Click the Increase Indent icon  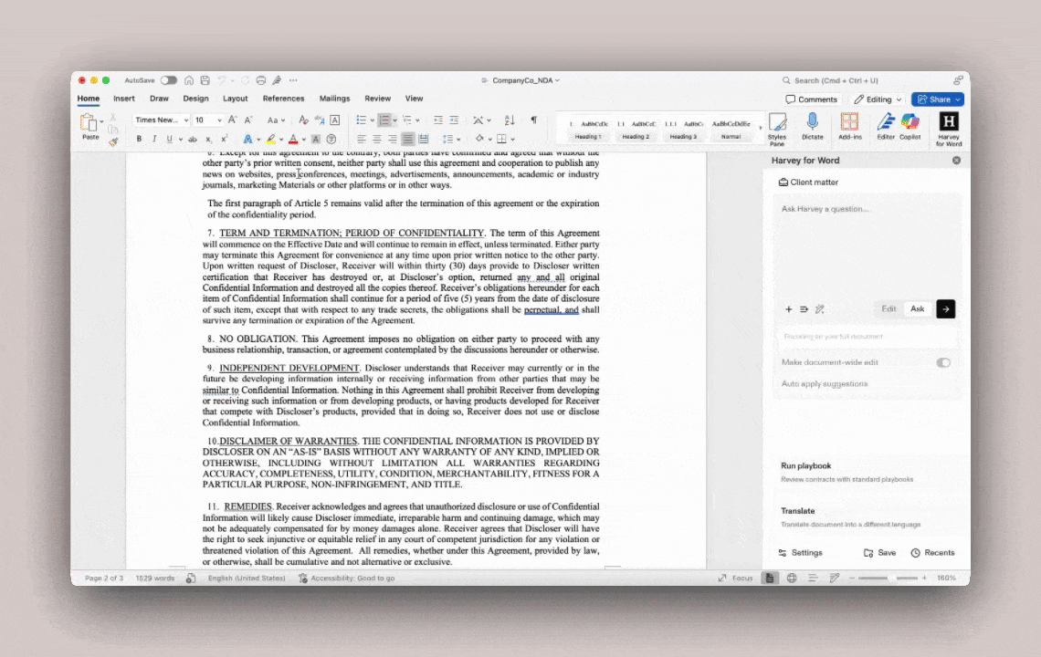[454, 120]
